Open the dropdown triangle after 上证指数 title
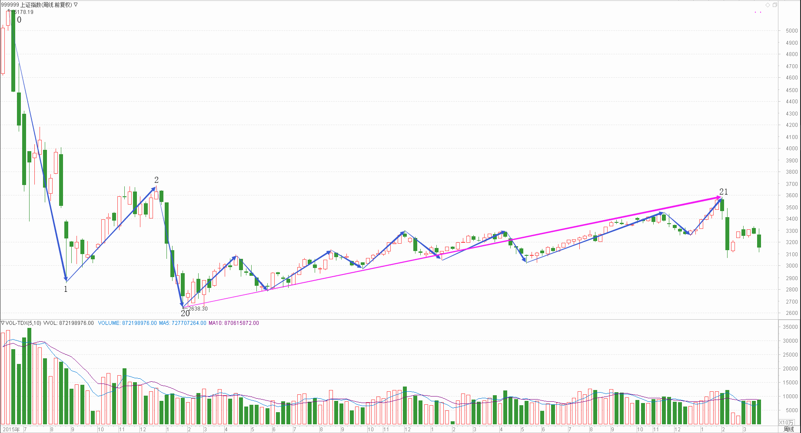 click(x=76, y=5)
